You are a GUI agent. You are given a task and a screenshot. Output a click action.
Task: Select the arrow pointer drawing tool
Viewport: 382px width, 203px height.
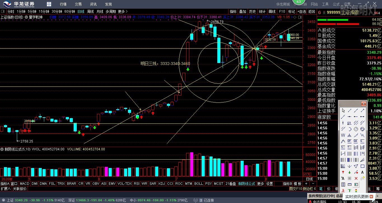coord(343,111)
